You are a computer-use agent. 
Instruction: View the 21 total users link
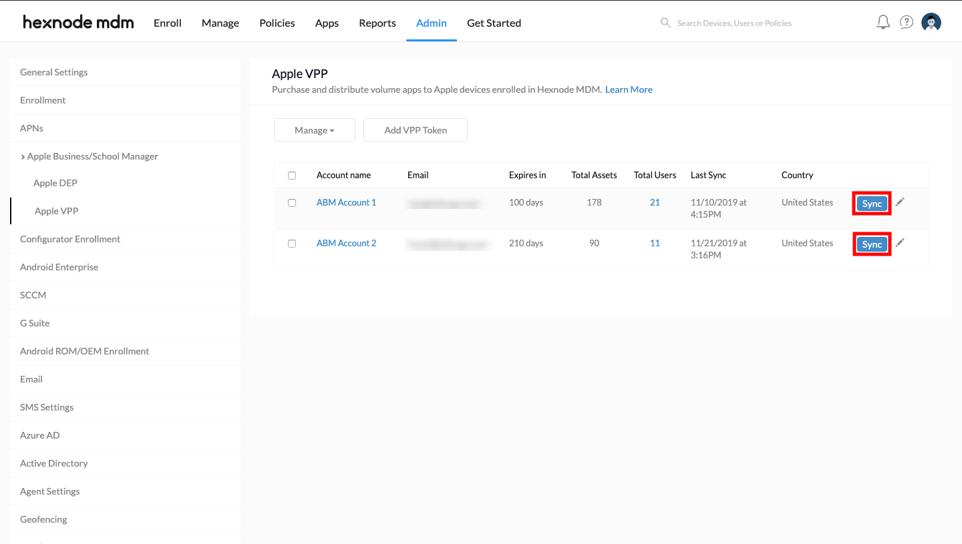click(655, 202)
